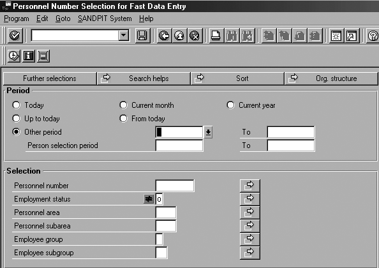Open the command field dropdown arrow

[124, 36]
